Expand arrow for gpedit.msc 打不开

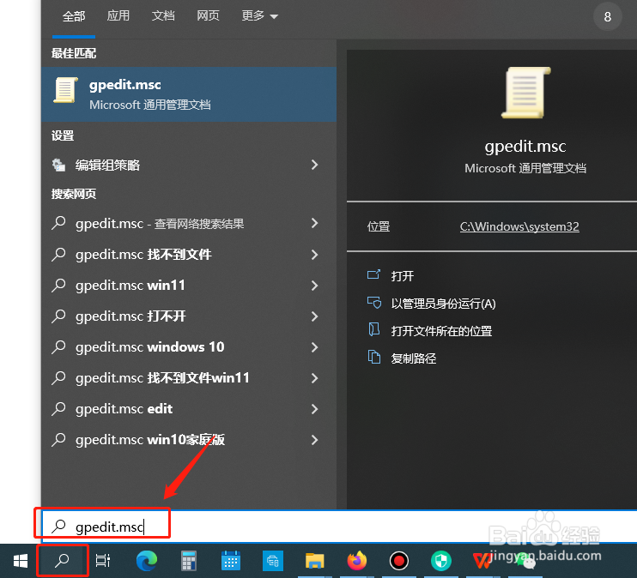click(314, 316)
